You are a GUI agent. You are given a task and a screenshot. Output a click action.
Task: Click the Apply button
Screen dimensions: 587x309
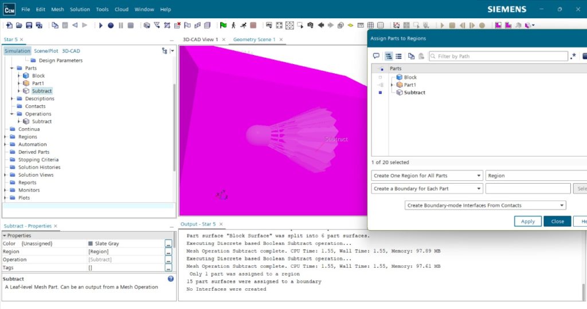[527, 221]
